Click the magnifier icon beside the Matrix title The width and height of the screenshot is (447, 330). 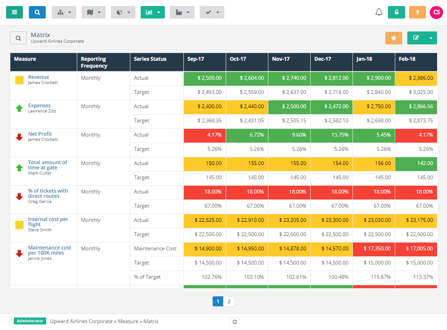[x=18, y=38]
